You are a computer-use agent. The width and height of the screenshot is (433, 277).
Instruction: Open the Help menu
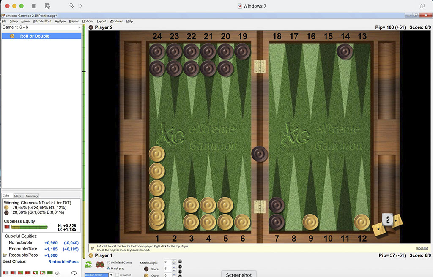[129, 21]
